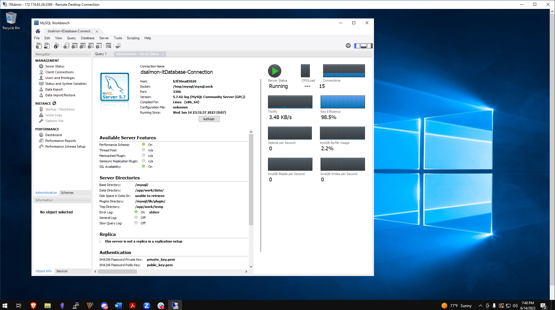Create a new function icon
555x310 pixels.
[x=99, y=46]
